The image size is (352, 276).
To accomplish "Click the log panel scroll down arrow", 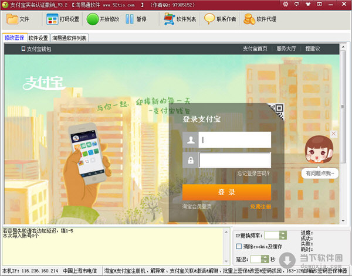I will pos(226,261).
